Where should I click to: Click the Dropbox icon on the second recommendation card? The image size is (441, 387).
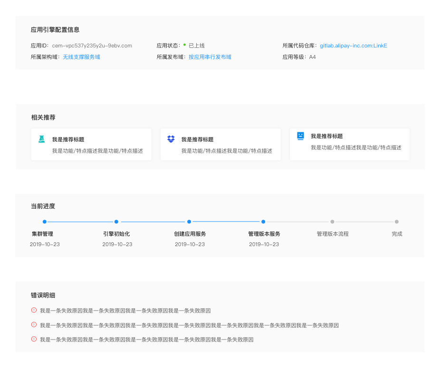coord(170,138)
